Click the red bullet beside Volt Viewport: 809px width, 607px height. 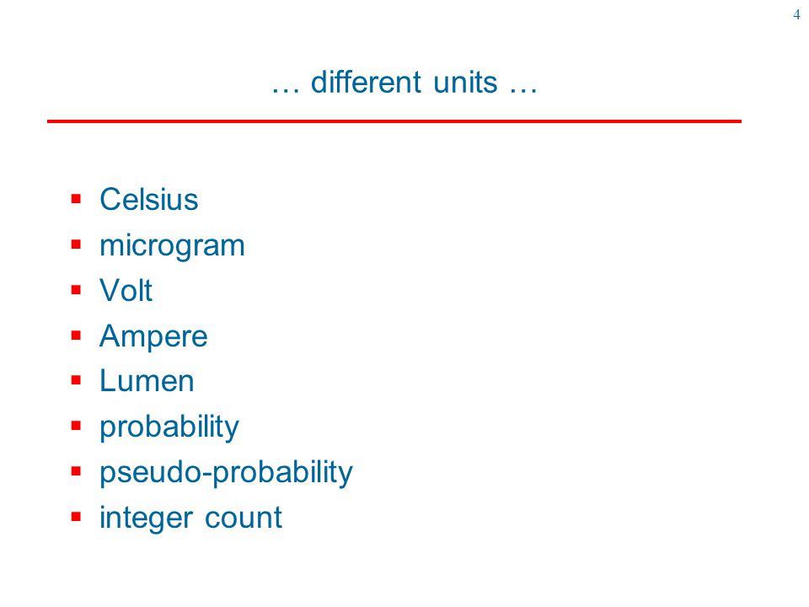coord(77,289)
